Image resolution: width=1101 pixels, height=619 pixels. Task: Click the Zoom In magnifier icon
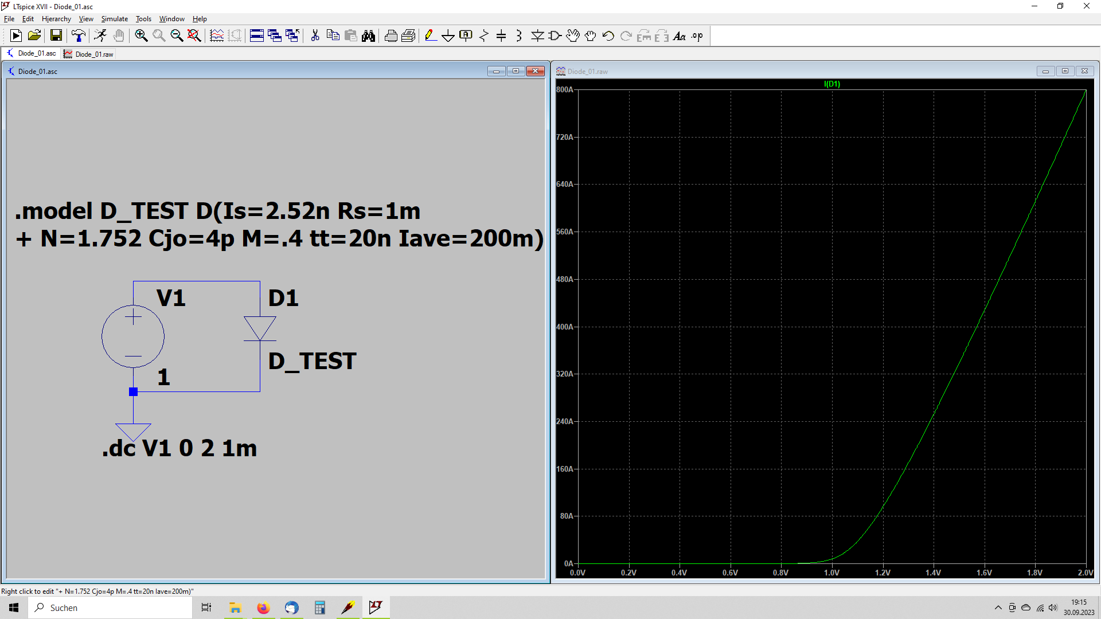point(141,36)
